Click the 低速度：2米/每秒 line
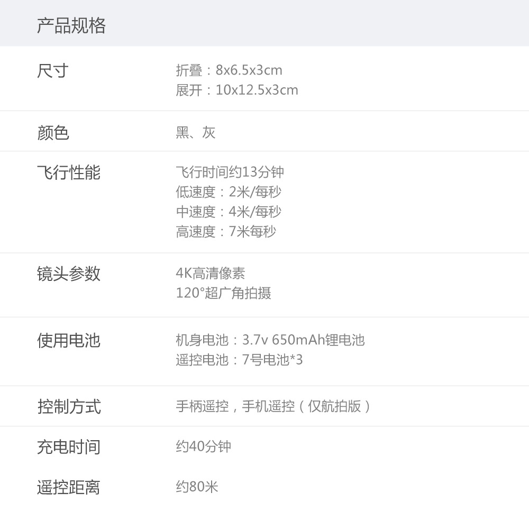Image resolution: width=529 pixels, height=529 pixels. (229, 191)
